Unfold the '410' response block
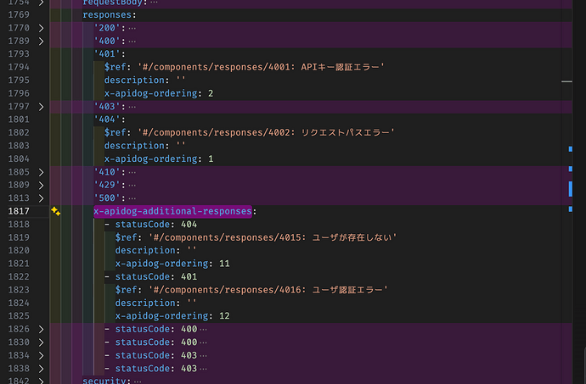586x384 pixels. (x=40, y=171)
